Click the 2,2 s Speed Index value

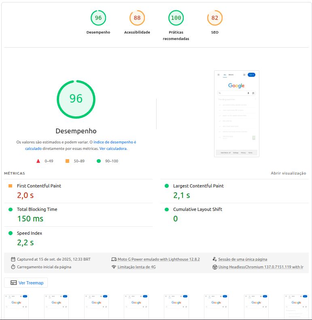tap(25, 243)
